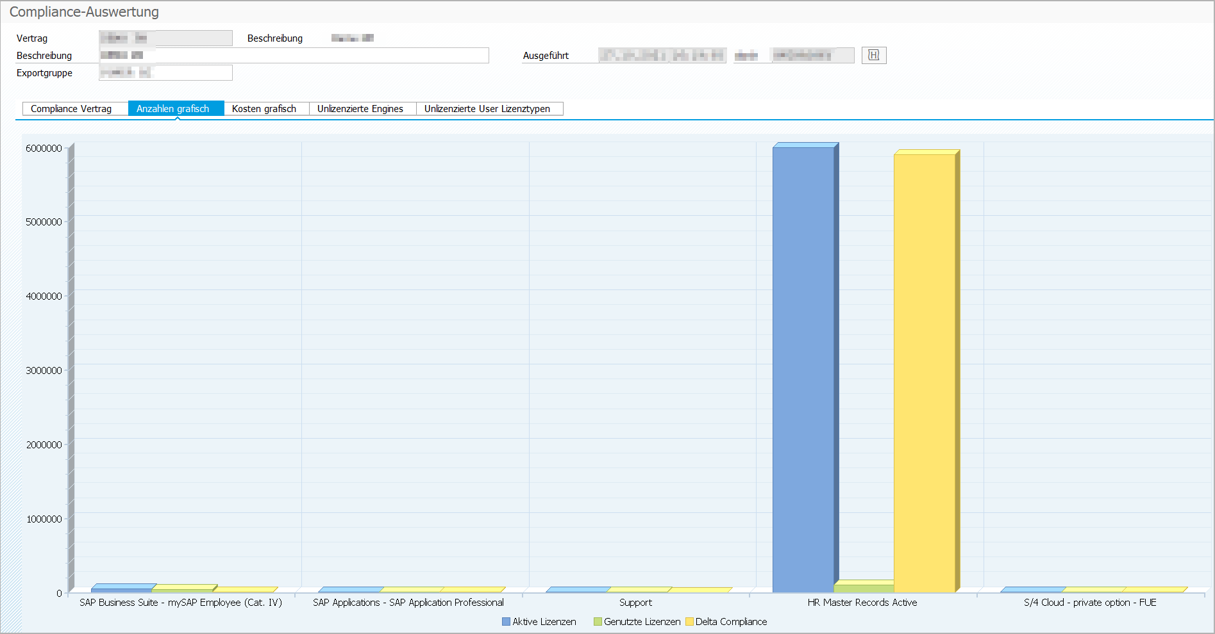
Task: Click the yellow Delta Compliance legend swatch
Action: point(689,622)
